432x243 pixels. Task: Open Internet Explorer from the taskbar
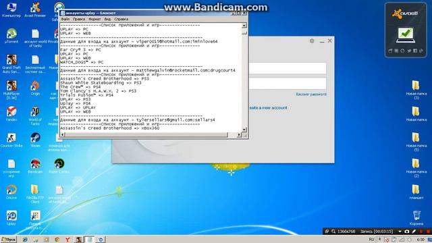pyautogui.click(x=25, y=240)
